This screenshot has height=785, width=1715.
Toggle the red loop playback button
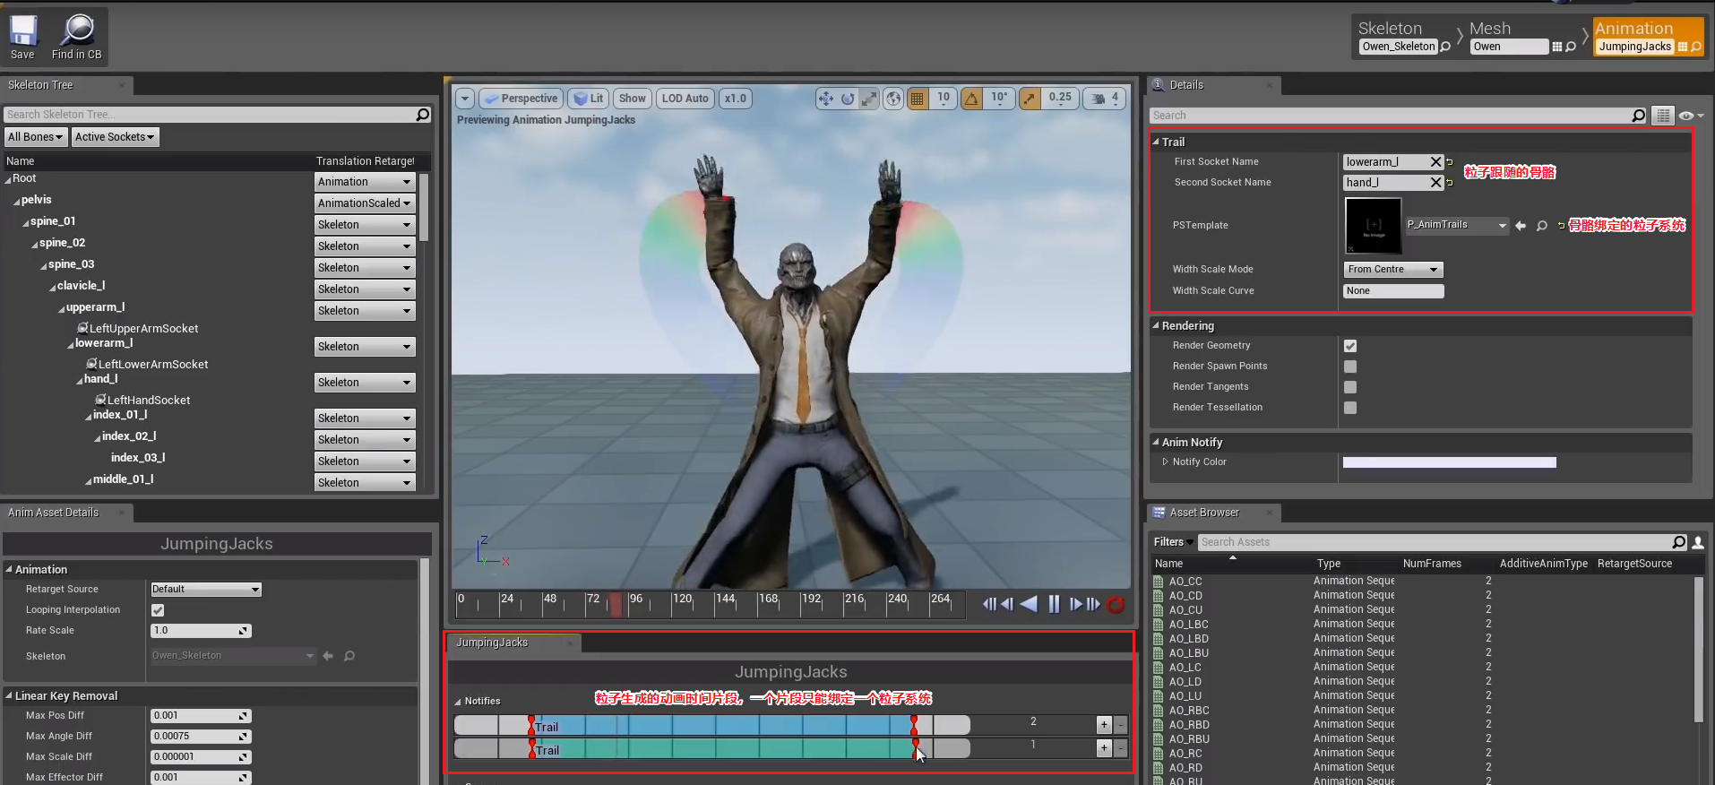point(1116,605)
